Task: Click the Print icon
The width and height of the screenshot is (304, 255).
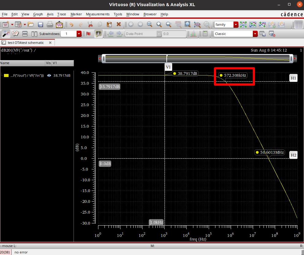Action: coord(50,24)
